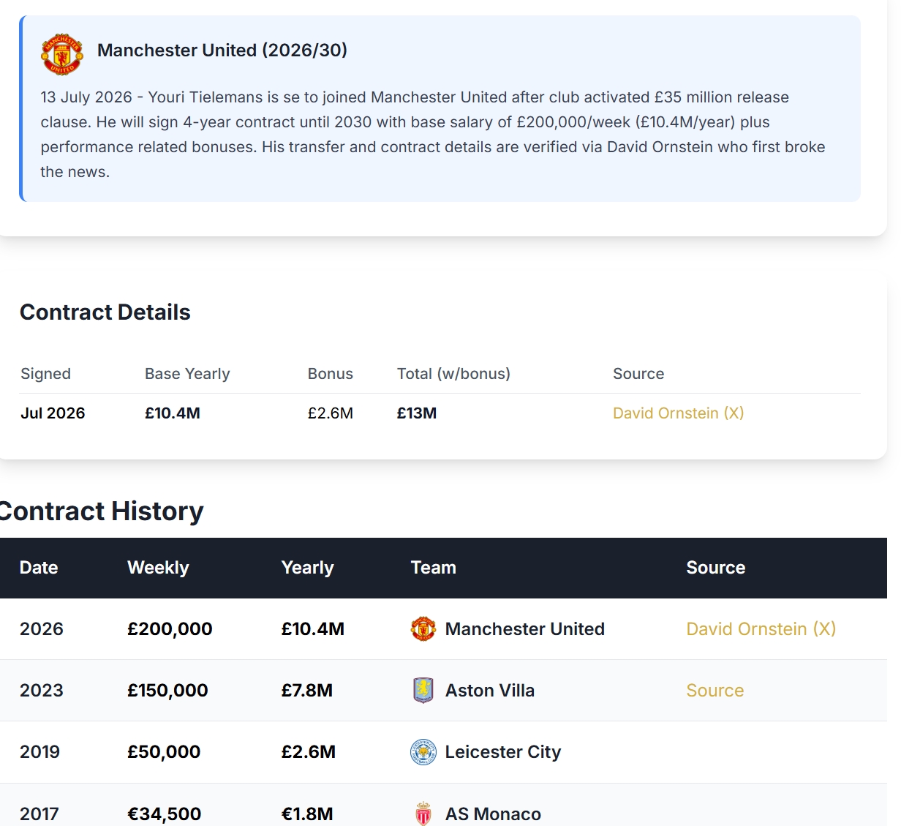Click Manchester United crest in history table
This screenshot has height=826, width=901.
pyautogui.click(x=423, y=628)
